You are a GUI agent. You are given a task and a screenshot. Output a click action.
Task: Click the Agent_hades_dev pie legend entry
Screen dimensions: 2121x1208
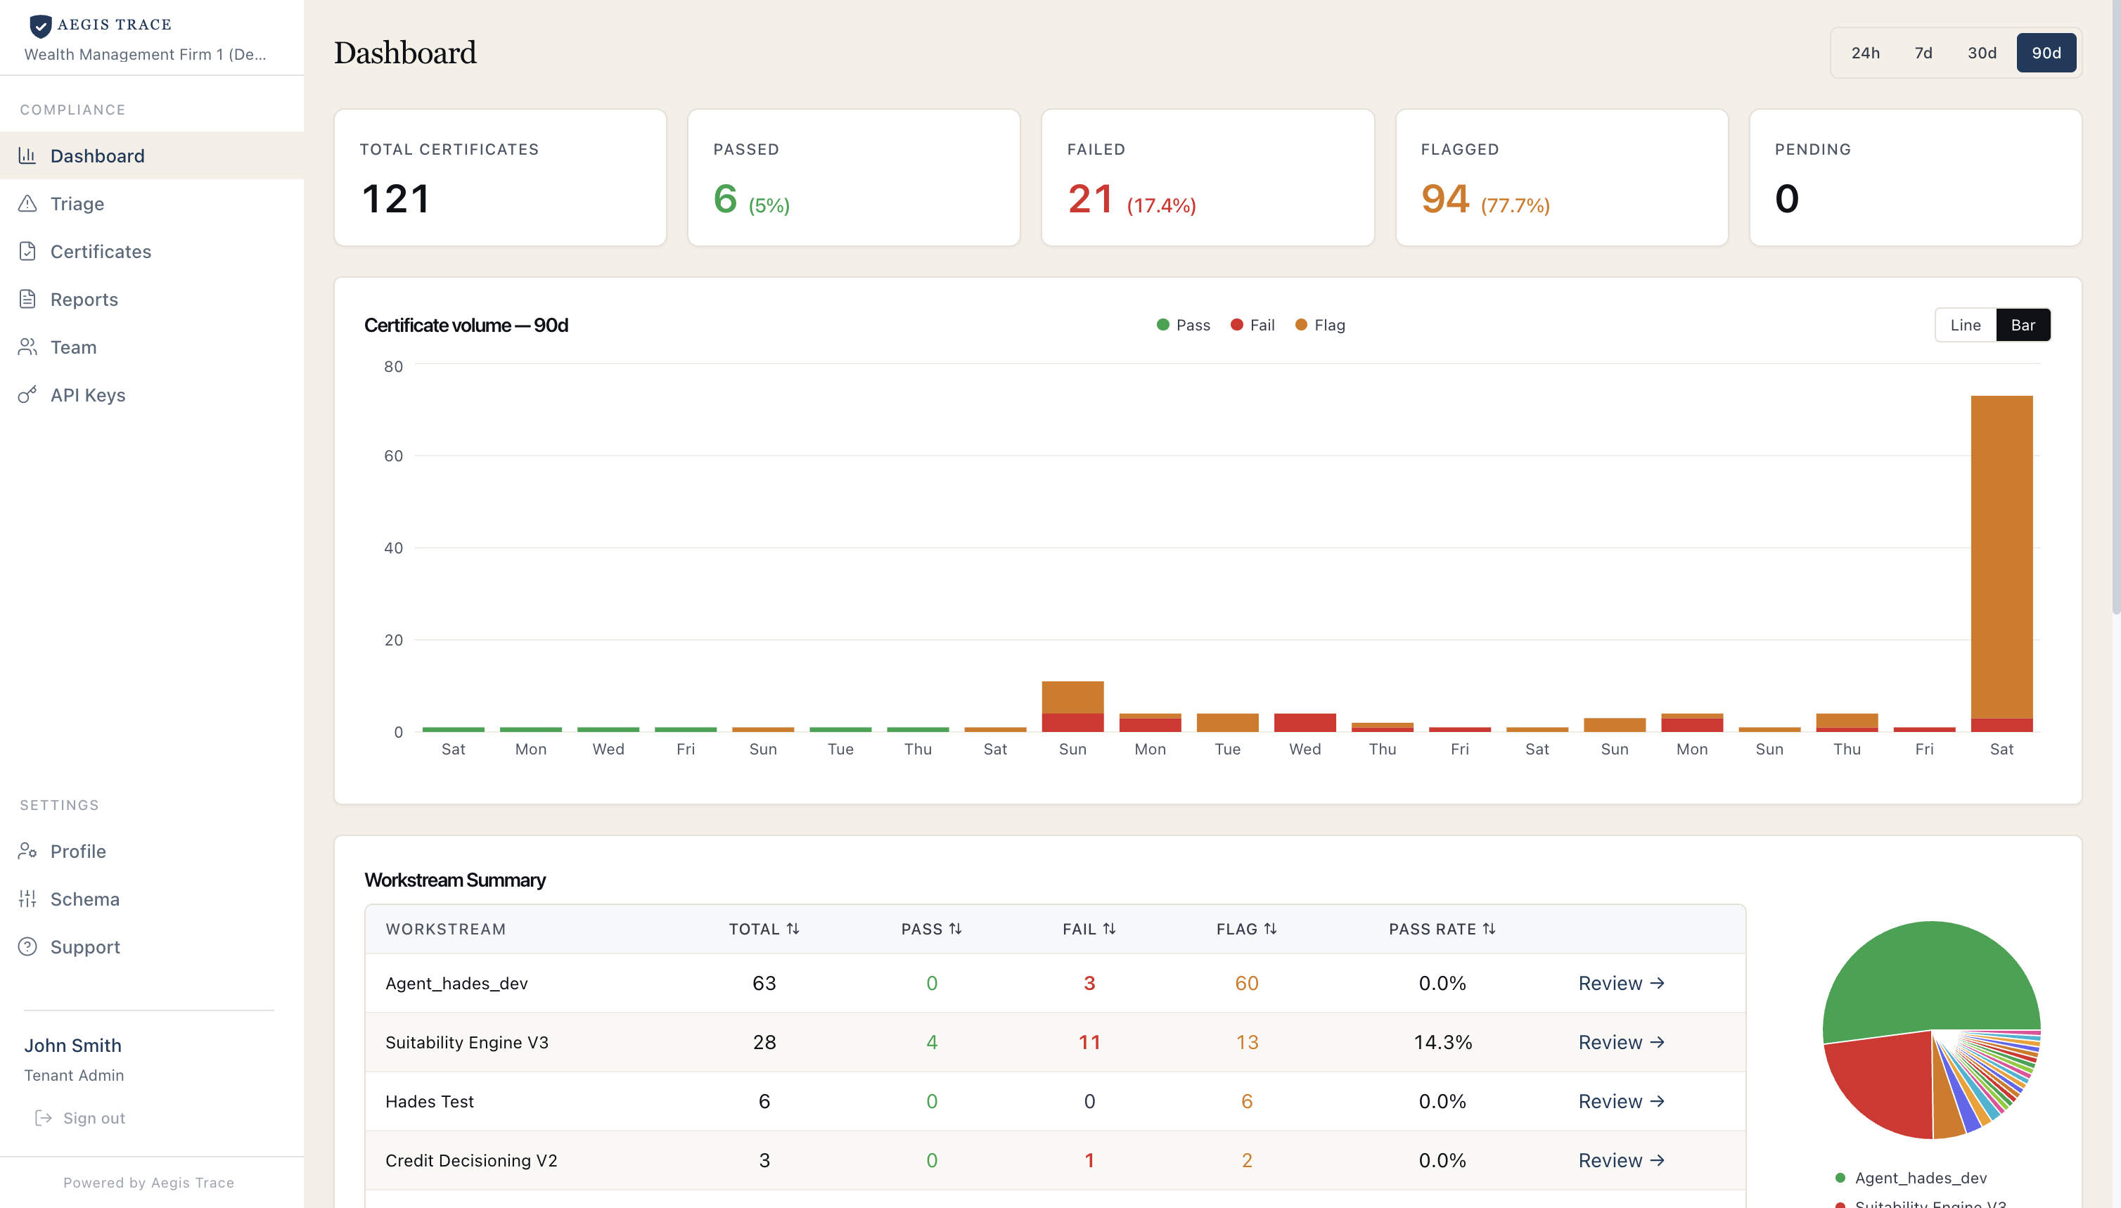(x=1911, y=1178)
